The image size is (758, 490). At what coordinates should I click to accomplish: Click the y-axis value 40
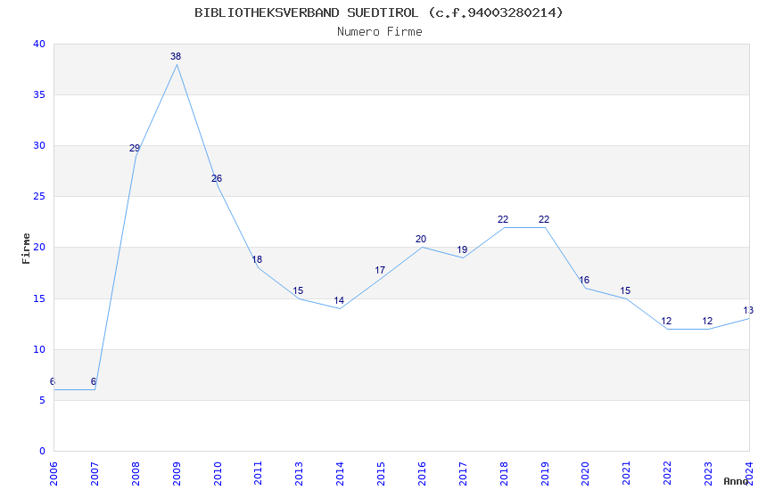[39, 44]
